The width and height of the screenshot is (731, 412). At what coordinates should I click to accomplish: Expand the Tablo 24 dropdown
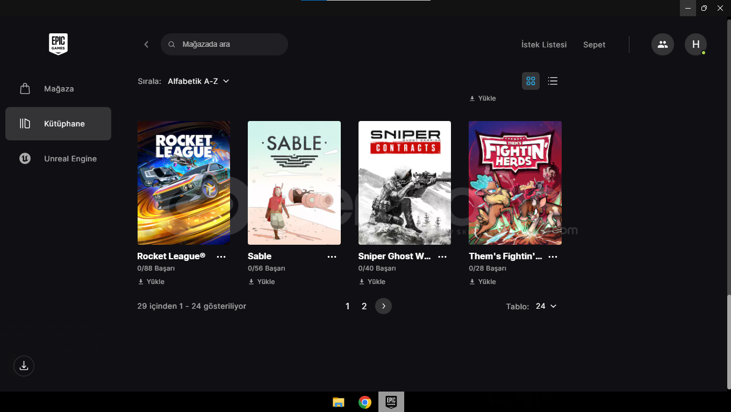pos(546,306)
